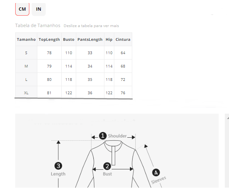This screenshot has width=229, height=193.
Task: Click size L row label
Action: (x=26, y=80)
